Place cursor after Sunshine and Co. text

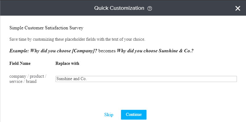click(x=87, y=79)
